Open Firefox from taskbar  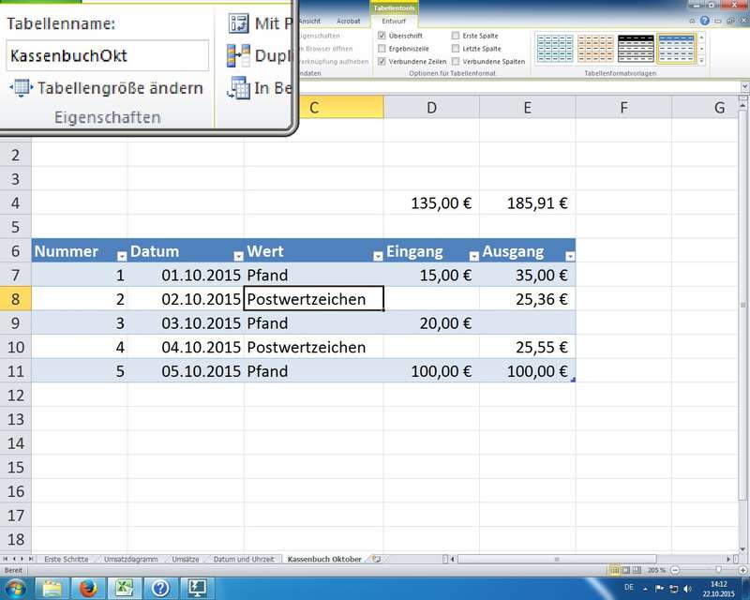(88, 588)
